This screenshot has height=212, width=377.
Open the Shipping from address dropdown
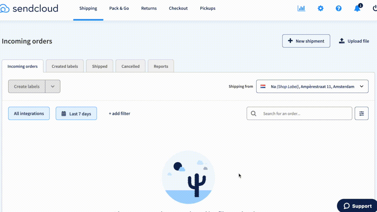(312, 86)
